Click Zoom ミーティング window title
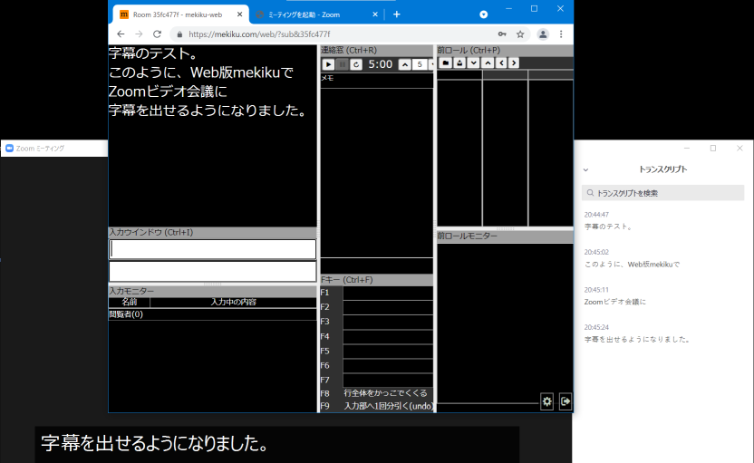The width and height of the screenshot is (754, 463). (40, 149)
